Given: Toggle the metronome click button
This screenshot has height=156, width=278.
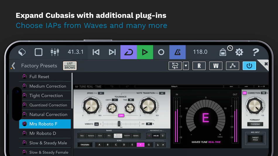Looking at the screenshot, I should coord(177,52).
